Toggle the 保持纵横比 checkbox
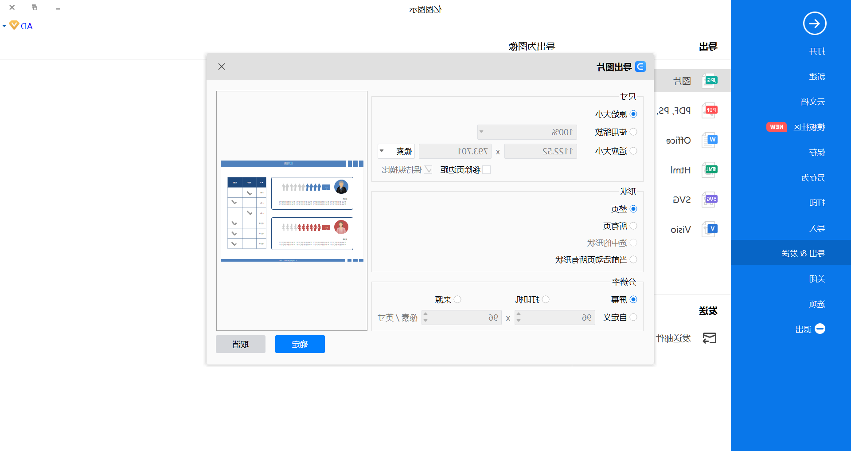This screenshot has width=851, height=451. (428, 169)
